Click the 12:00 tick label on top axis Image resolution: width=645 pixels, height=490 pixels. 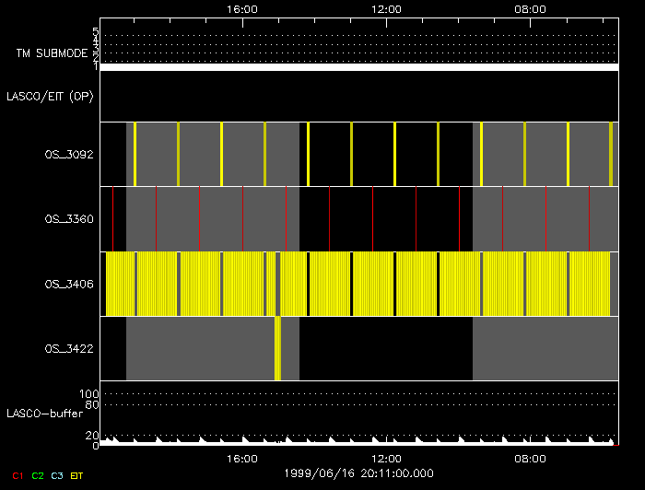click(x=385, y=8)
